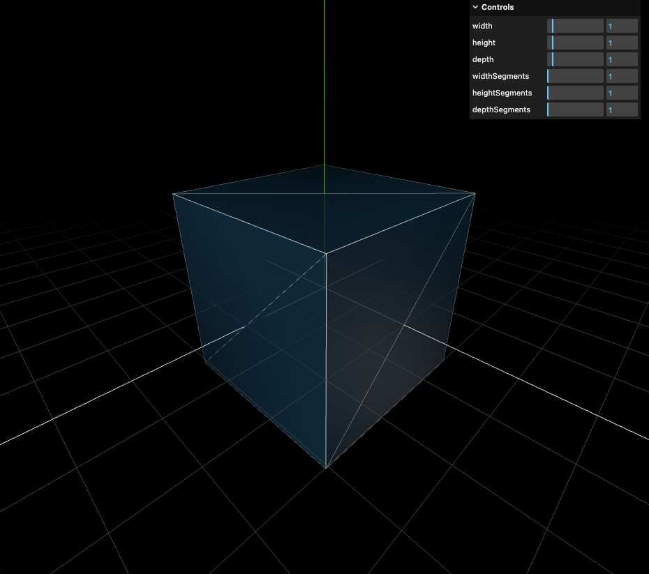Focus the heightSegments value input field
This screenshot has width=649, height=574.
622,93
